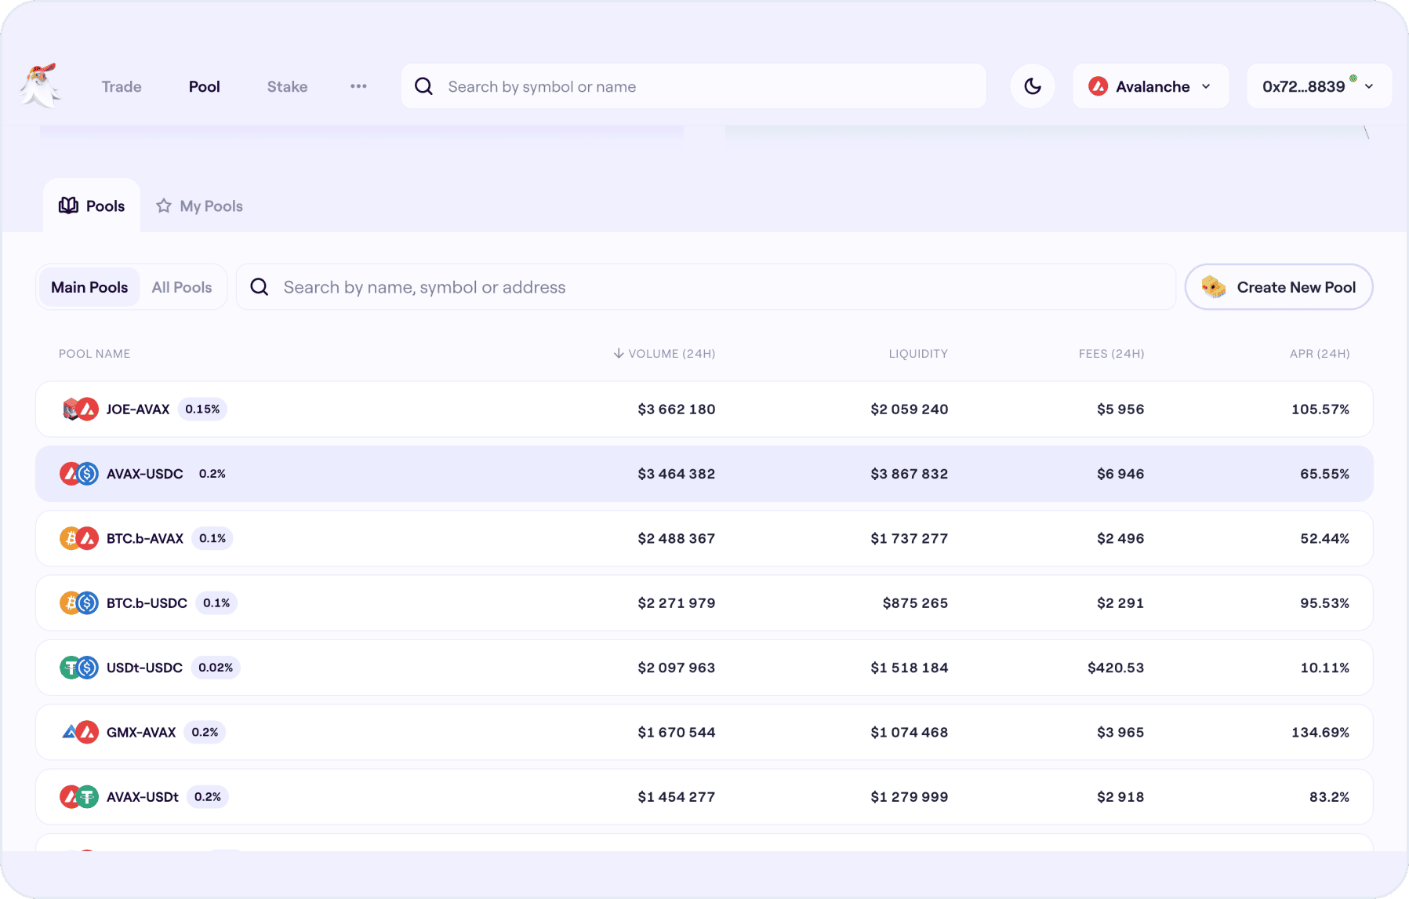The image size is (1409, 899).
Task: Click Create New Pool button
Action: click(x=1279, y=287)
